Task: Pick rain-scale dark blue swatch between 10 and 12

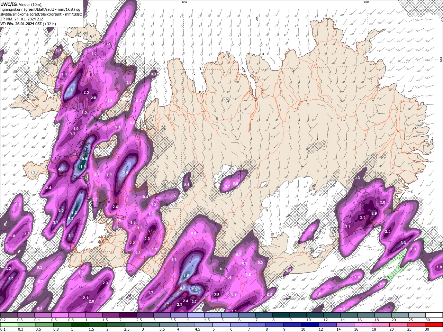Action: (x=309, y=324)
